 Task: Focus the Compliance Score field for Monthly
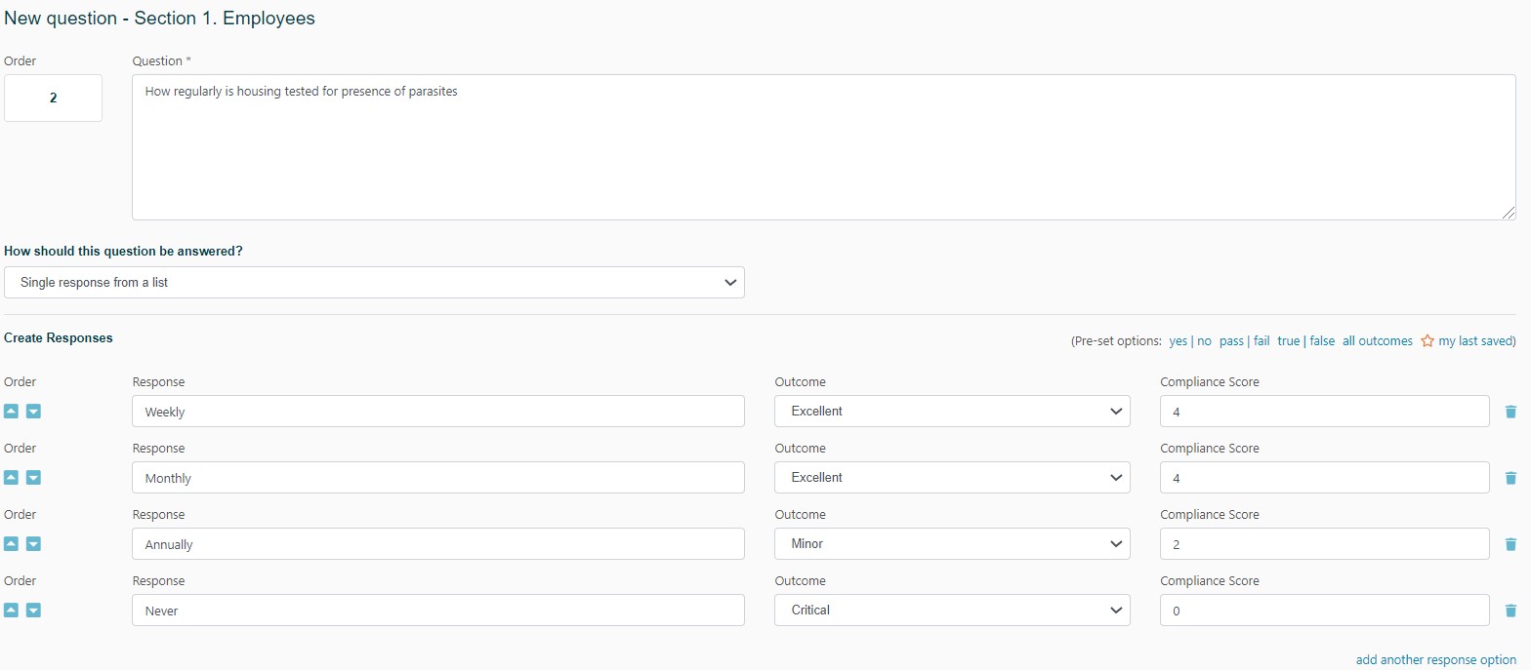click(x=1324, y=478)
